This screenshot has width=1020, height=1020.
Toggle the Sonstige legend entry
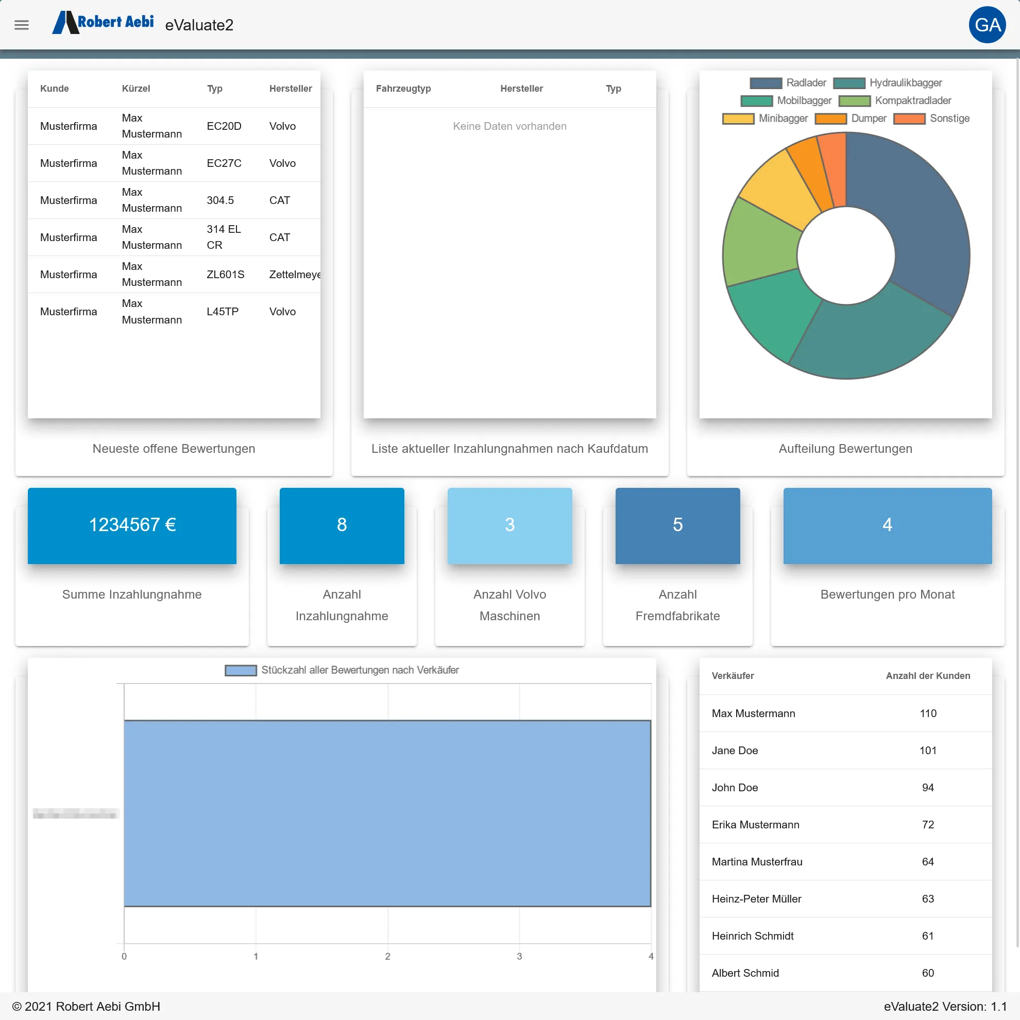(932, 118)
